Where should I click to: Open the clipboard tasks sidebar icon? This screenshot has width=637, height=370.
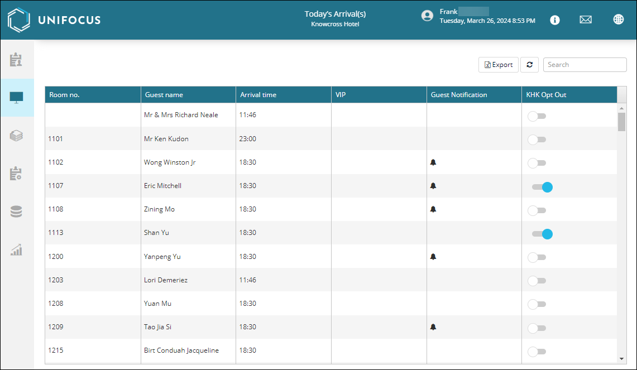(16, 59)
